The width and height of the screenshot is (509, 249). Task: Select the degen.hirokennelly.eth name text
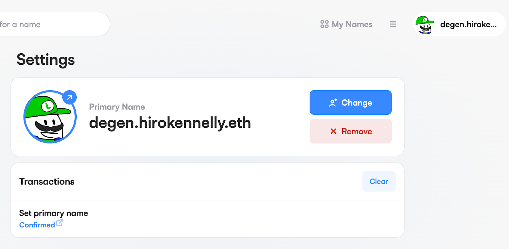click(x=170, y=123)
